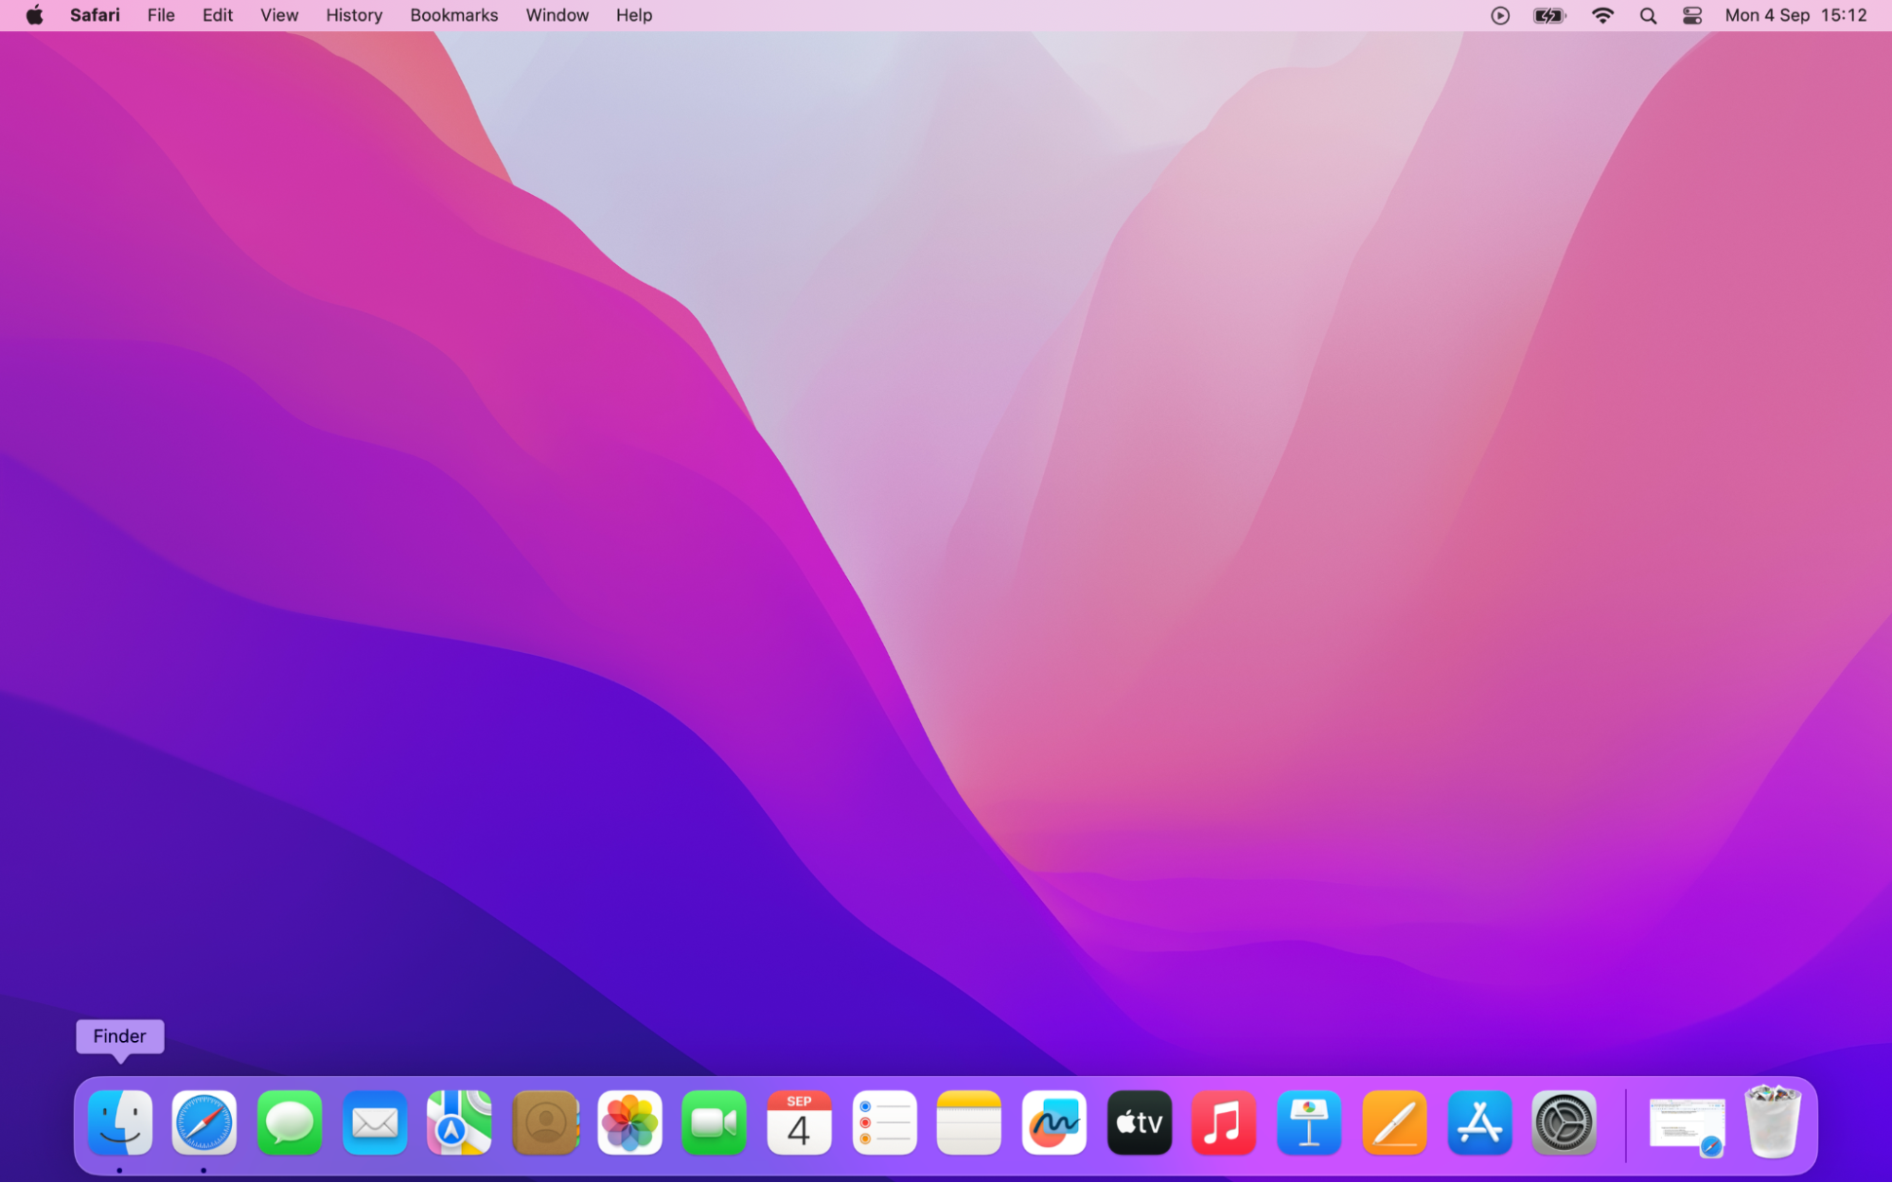Open the Messages app in Dock
Screen dimensions: 1892x1183
click(x=290, y=1122)
